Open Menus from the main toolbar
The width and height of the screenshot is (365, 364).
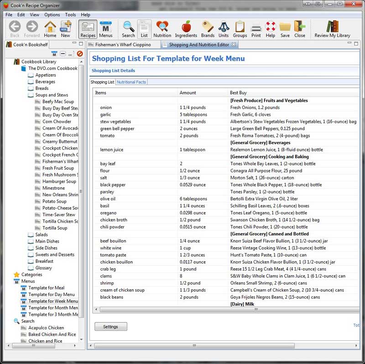[x=106, y=29]
